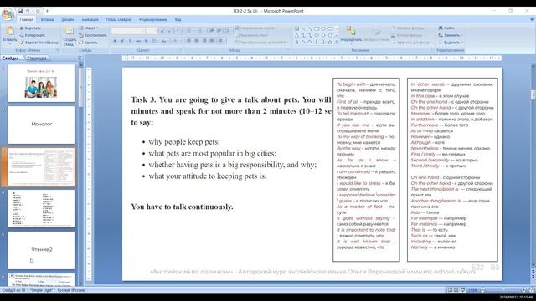Select the Монолог slide thumbnail

[x=41, y=125]
